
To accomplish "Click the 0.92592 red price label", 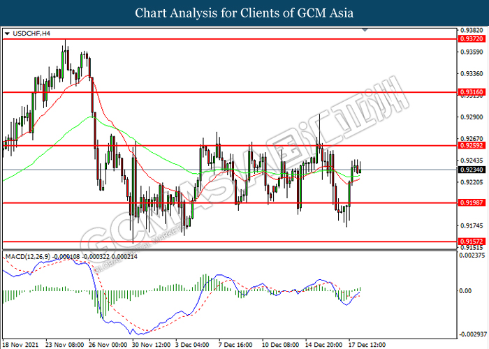I will click(x=472, y=145).
